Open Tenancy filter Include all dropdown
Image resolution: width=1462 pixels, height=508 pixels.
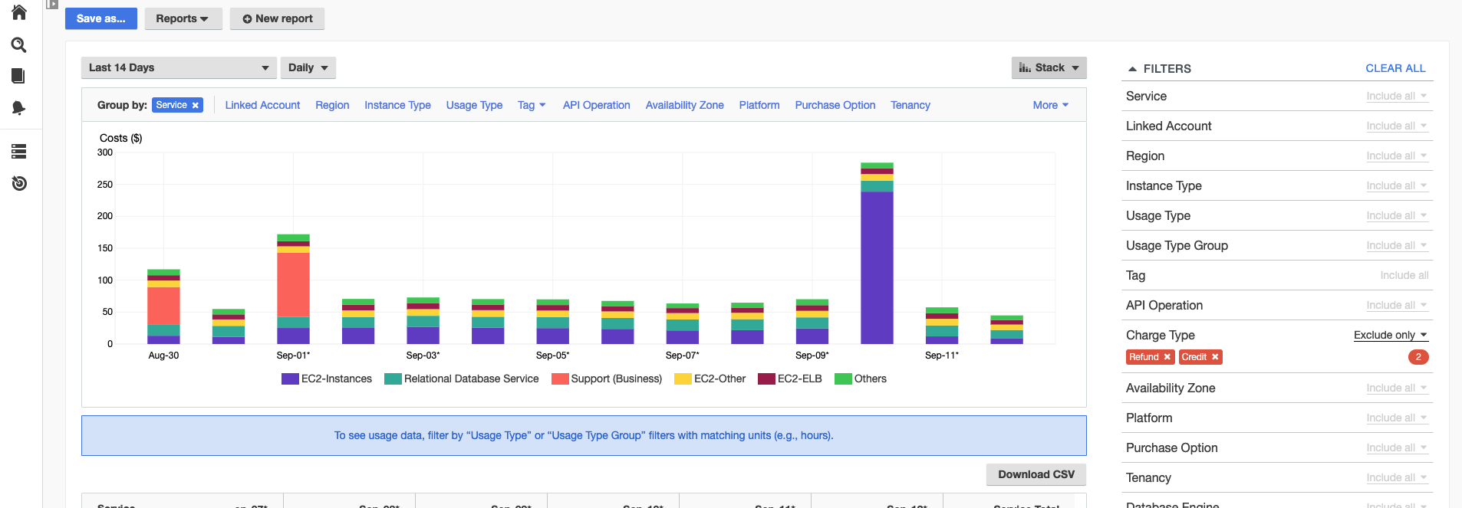(x=1397, y=478)
